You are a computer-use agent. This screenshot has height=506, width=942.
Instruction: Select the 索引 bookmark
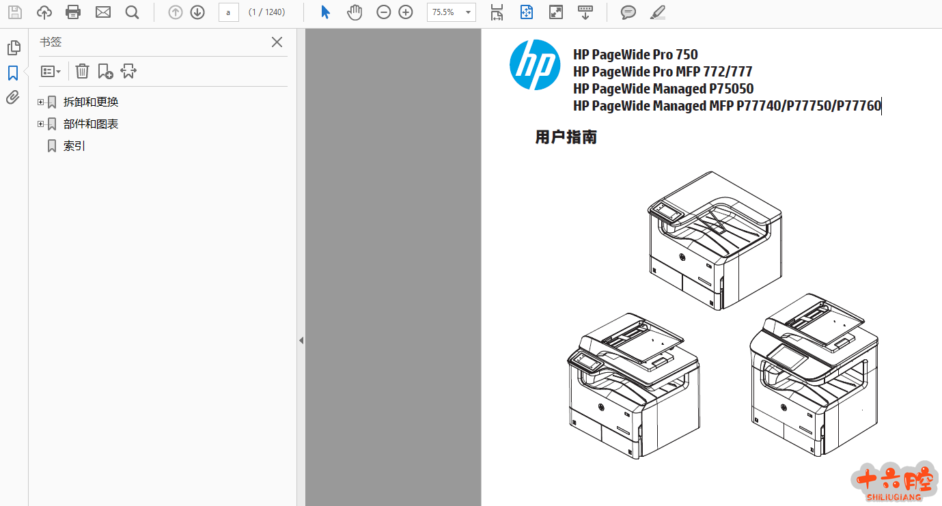point(74,146)
